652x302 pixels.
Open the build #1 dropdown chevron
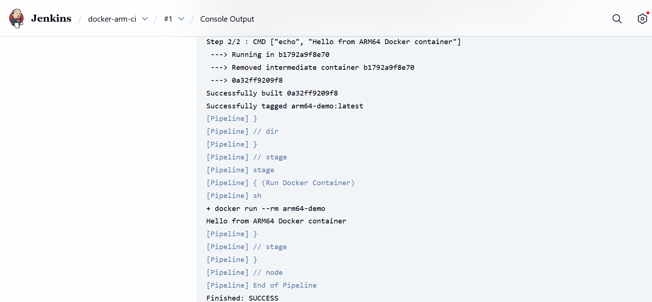pos(181,19)
